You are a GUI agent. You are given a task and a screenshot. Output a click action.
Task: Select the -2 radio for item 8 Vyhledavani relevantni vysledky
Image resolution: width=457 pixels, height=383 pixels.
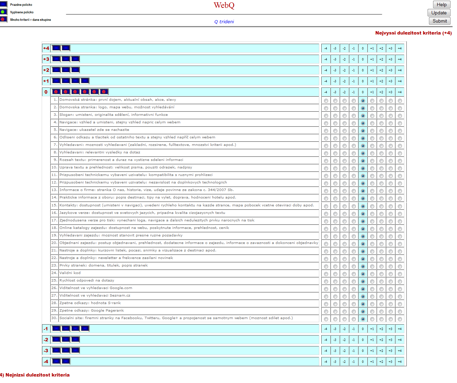pyautogui.click(x=345, y=153)
